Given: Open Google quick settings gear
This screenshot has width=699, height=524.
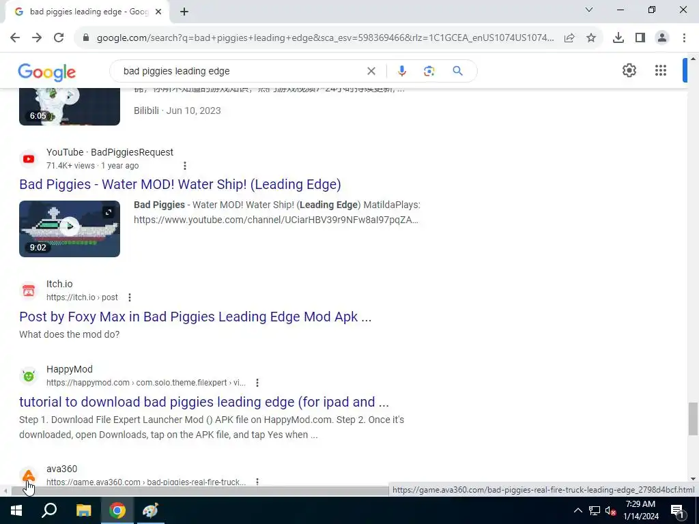Looking at the screenshot, I should pos(629,70).
